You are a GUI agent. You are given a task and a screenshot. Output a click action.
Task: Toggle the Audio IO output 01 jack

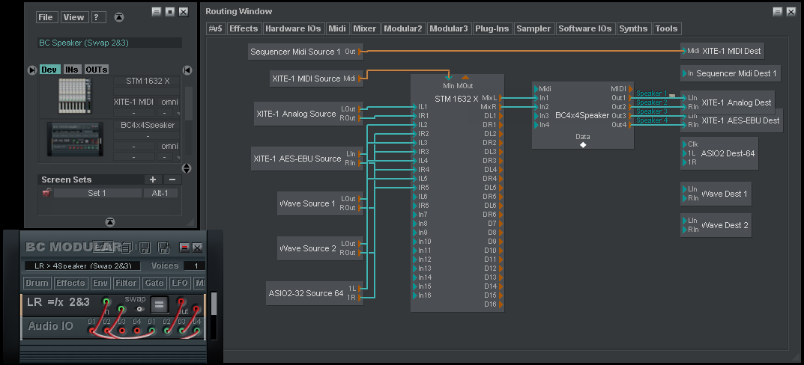[x=152, y=331]
